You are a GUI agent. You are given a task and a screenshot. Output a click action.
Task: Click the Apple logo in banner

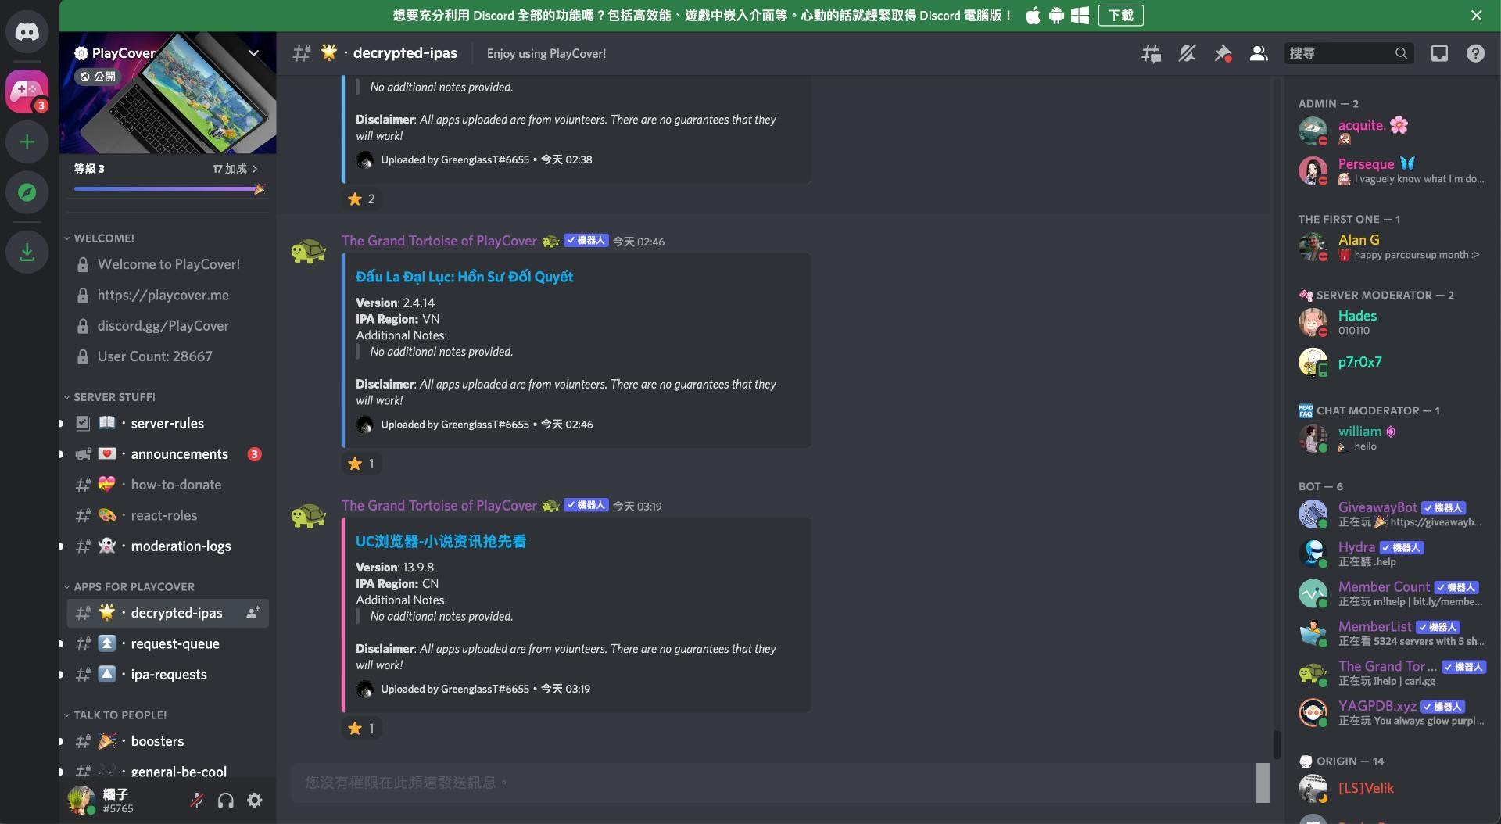(1033, 15)
